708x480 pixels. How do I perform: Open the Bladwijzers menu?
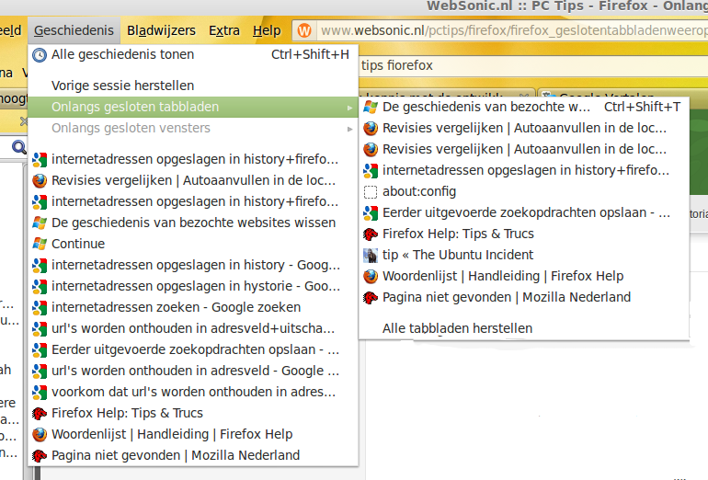(161, 30)
